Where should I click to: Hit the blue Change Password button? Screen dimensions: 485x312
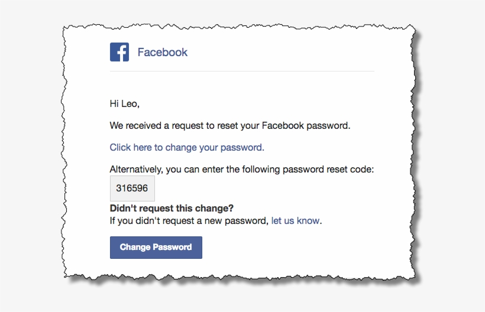pos(156,248)
